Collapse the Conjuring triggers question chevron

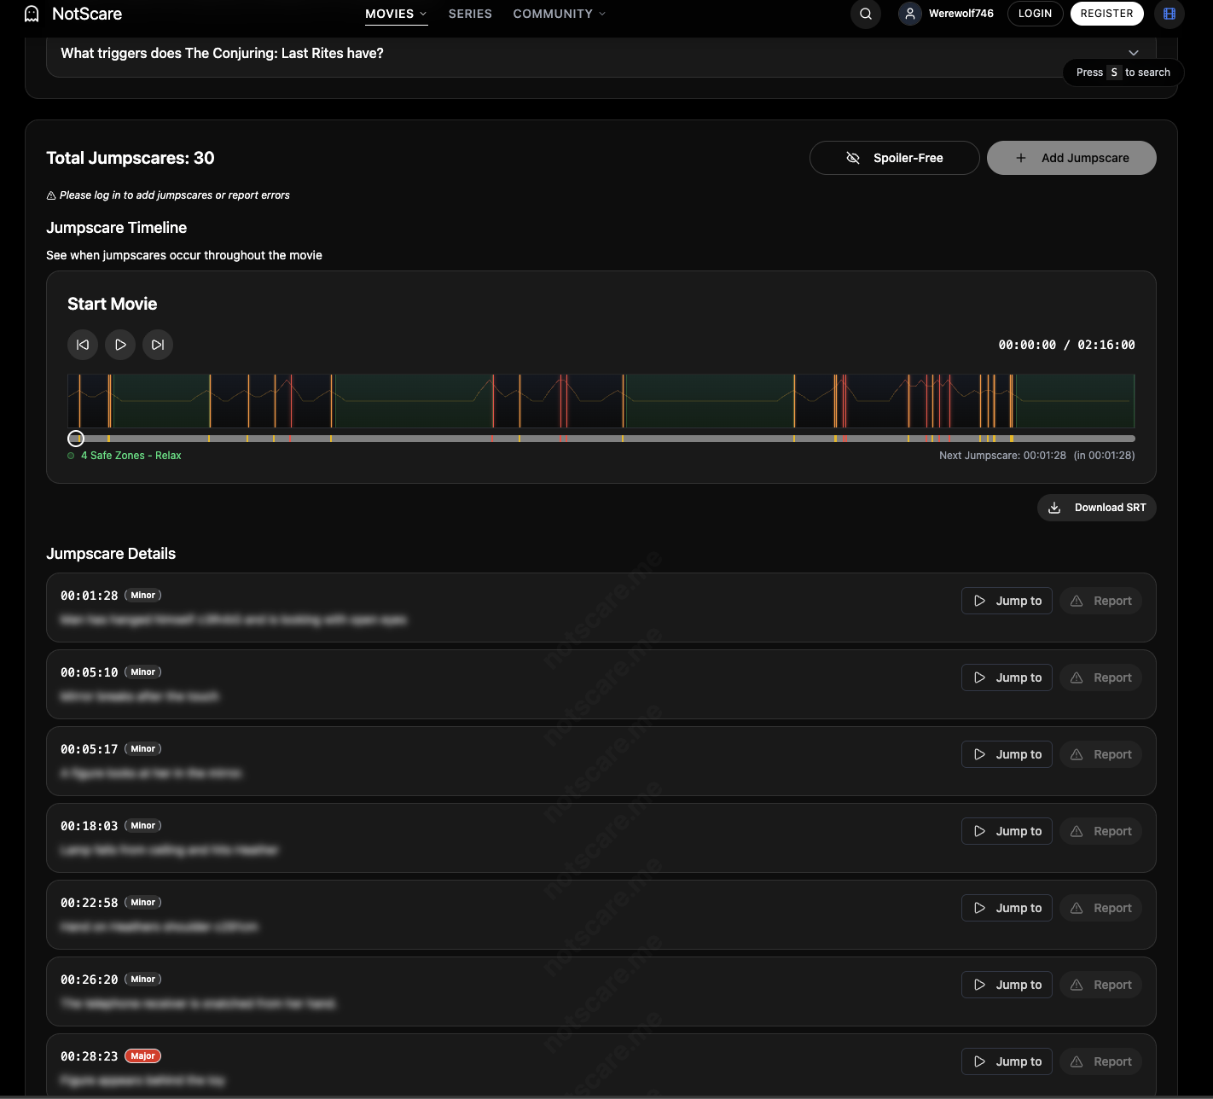click(1134, 52)
